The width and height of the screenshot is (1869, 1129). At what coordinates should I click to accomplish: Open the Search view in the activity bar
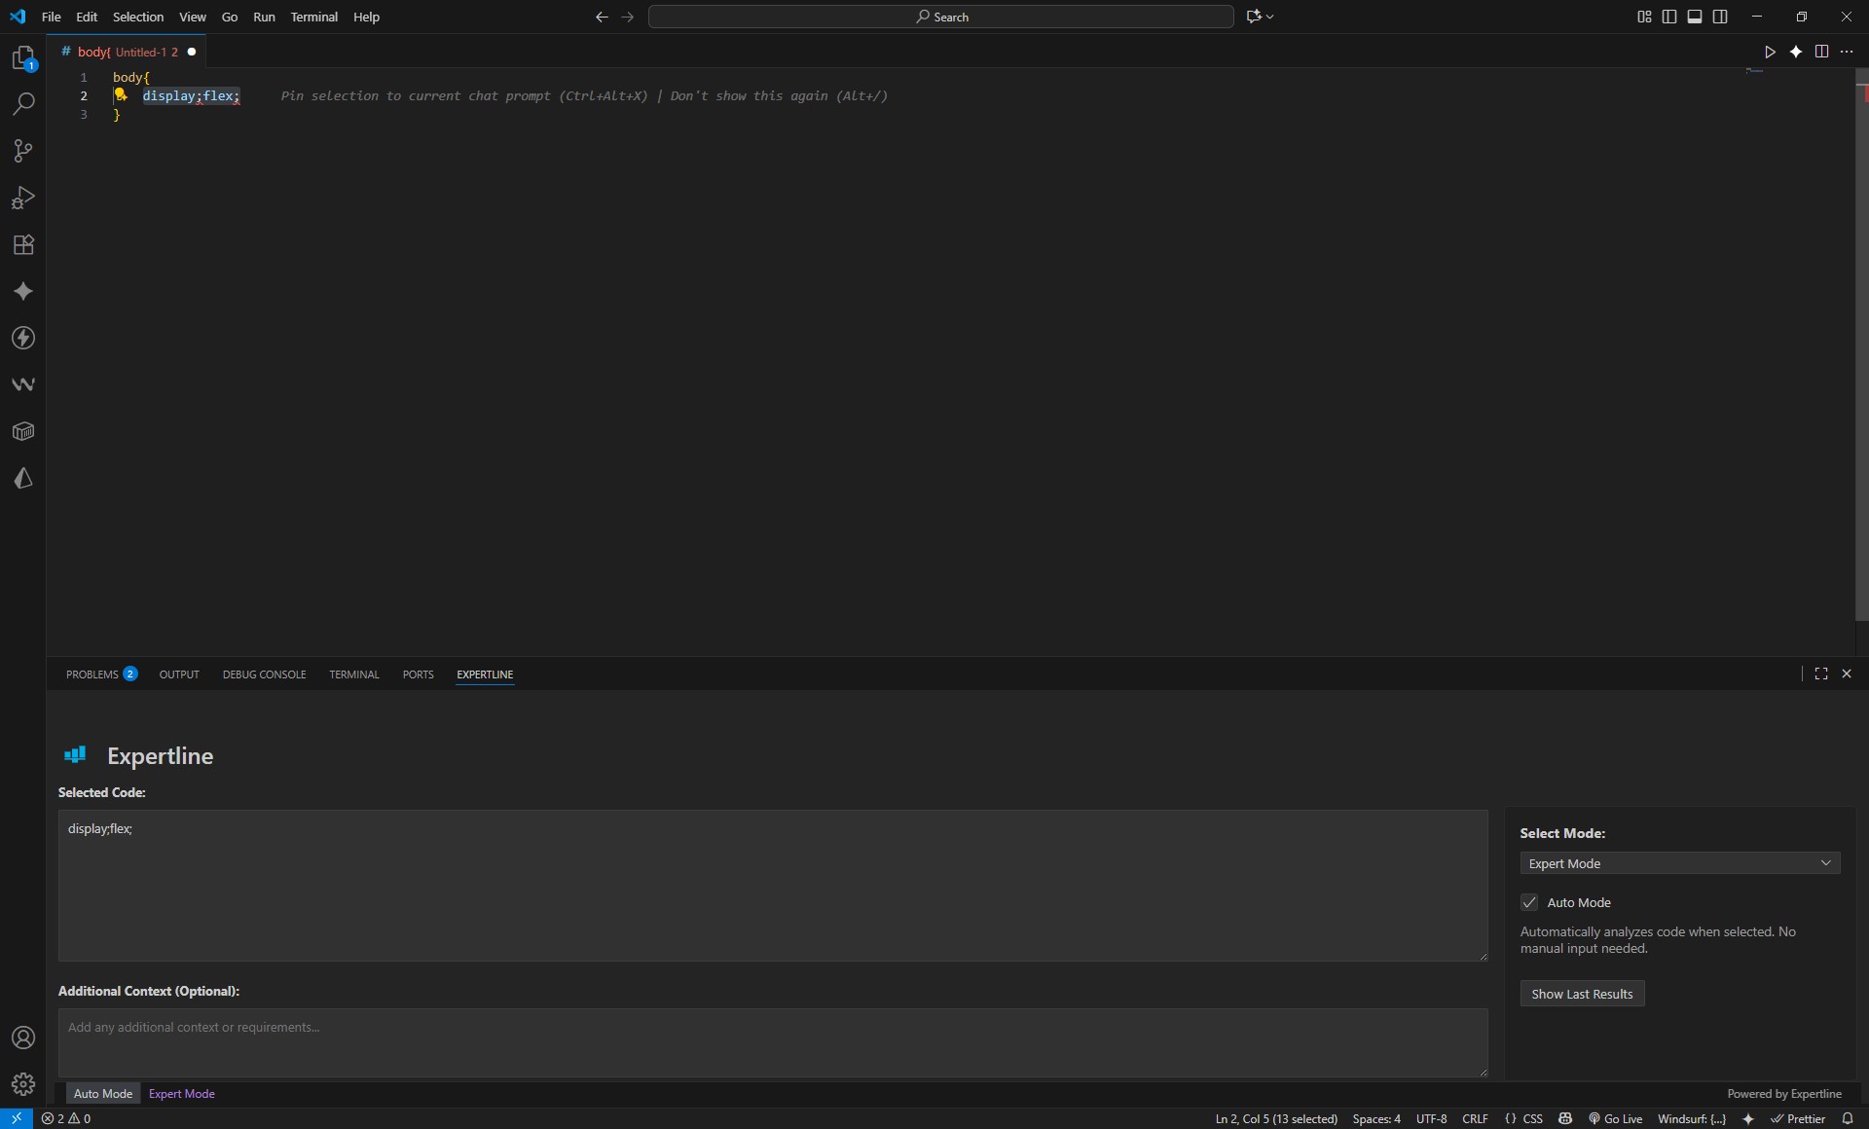pyautogui.click(x=23, y=104)
